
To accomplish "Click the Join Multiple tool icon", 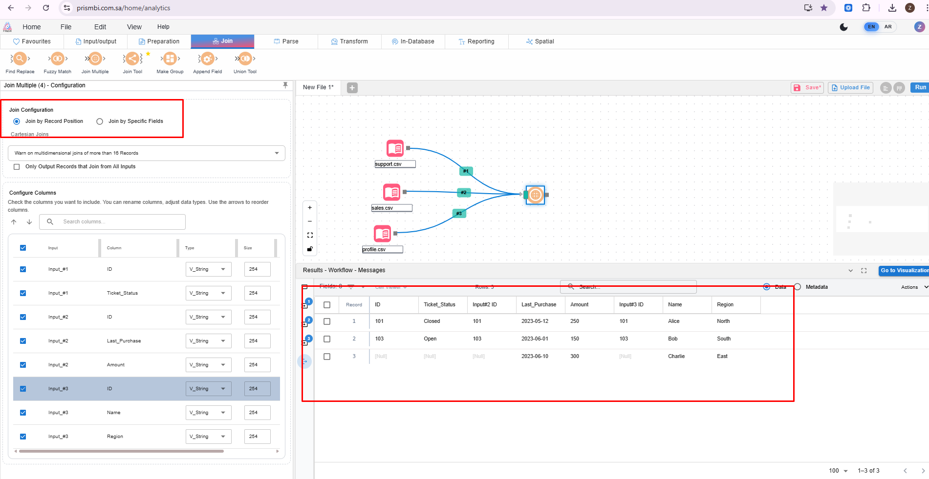I will [95, 59].
